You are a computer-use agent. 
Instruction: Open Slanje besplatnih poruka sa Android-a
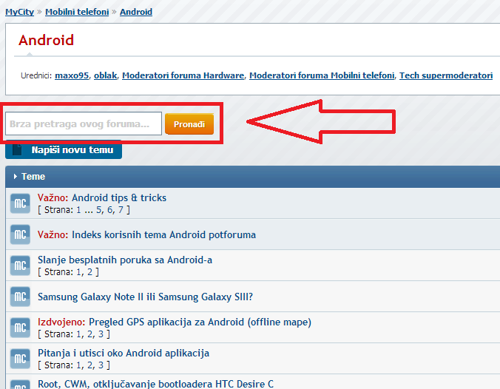coord(125,260)
